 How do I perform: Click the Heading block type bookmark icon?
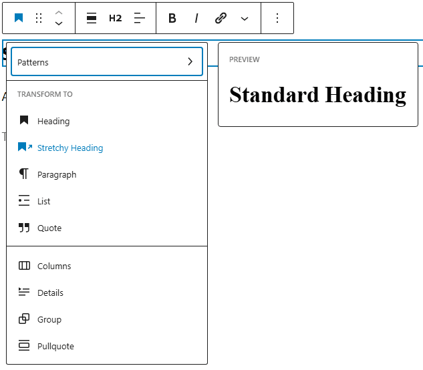pyautogui.click(x=19, y=18)
